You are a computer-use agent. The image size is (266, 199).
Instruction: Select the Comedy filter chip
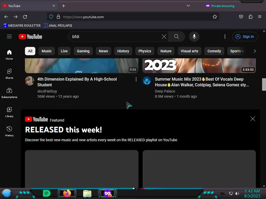214,51
